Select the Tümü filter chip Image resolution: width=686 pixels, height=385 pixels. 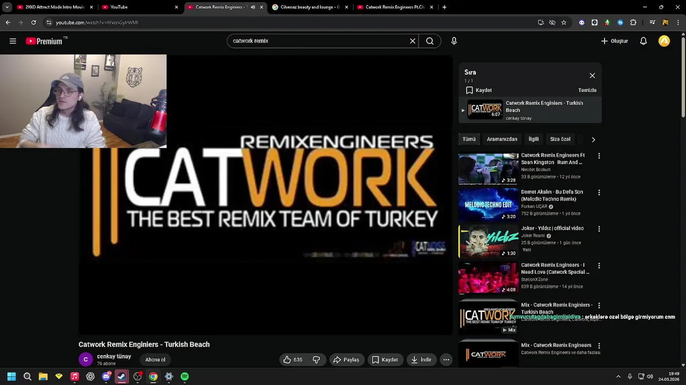[469, 139]
